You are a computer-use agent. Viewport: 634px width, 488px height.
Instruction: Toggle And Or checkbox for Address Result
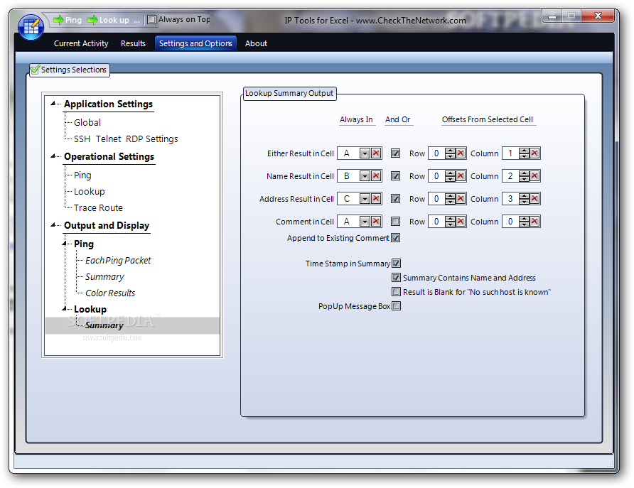click(x=395, y=198)
